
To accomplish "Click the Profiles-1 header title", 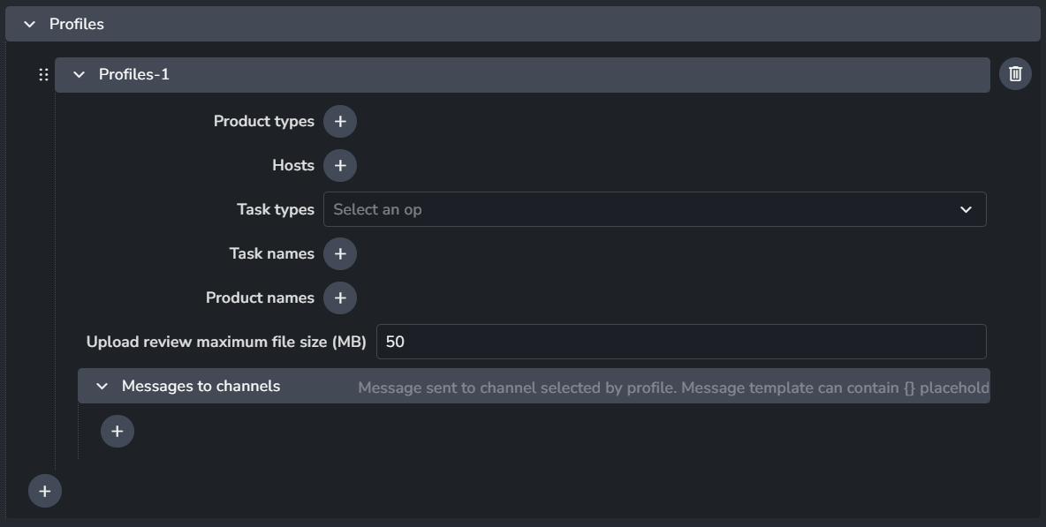I will tap(134, 75).
